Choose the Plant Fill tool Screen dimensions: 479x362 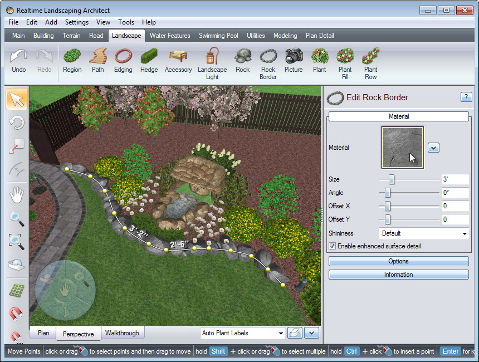click(x=345, y=63)
